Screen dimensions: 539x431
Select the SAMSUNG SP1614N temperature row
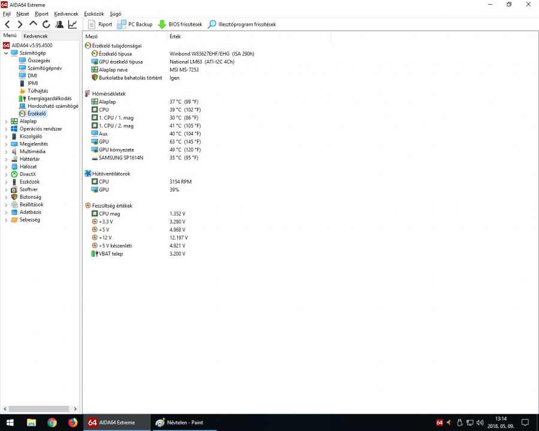click(145, 158)
